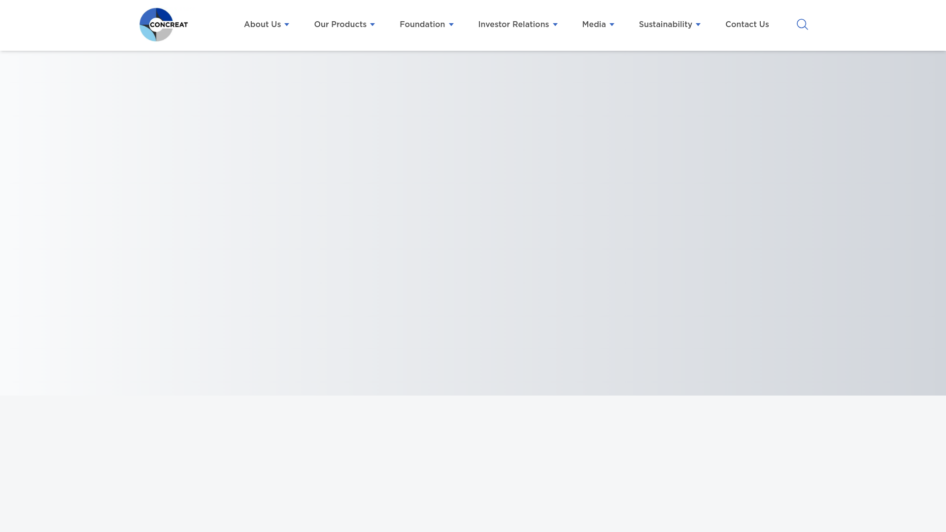Expand the About Us dropdown arrow
946x532 pixels.
(287, 25)
